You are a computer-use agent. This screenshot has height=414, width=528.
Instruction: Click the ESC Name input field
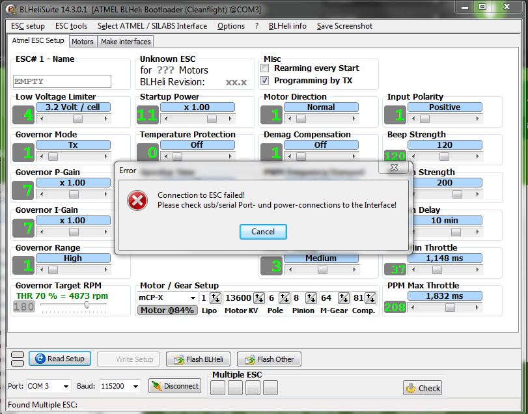[x=63, y=81]
